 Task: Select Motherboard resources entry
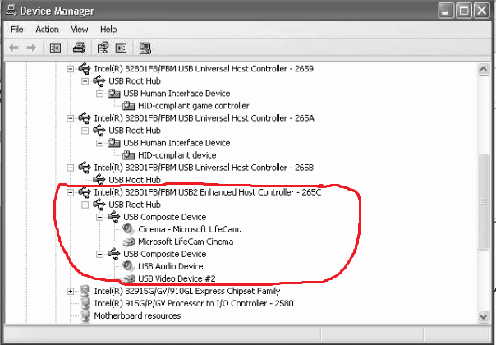tap(137, 315)
